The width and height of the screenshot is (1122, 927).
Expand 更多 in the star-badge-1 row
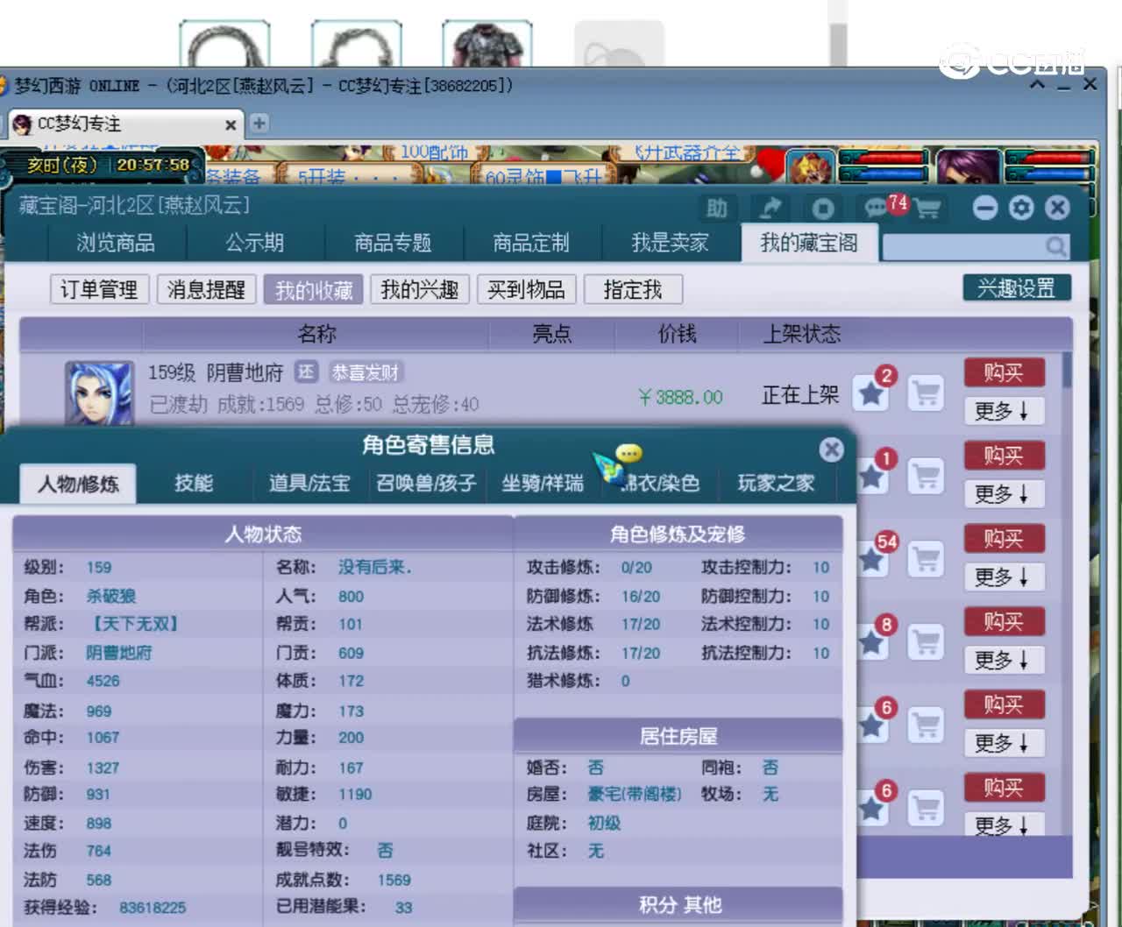pos(1004,494)
